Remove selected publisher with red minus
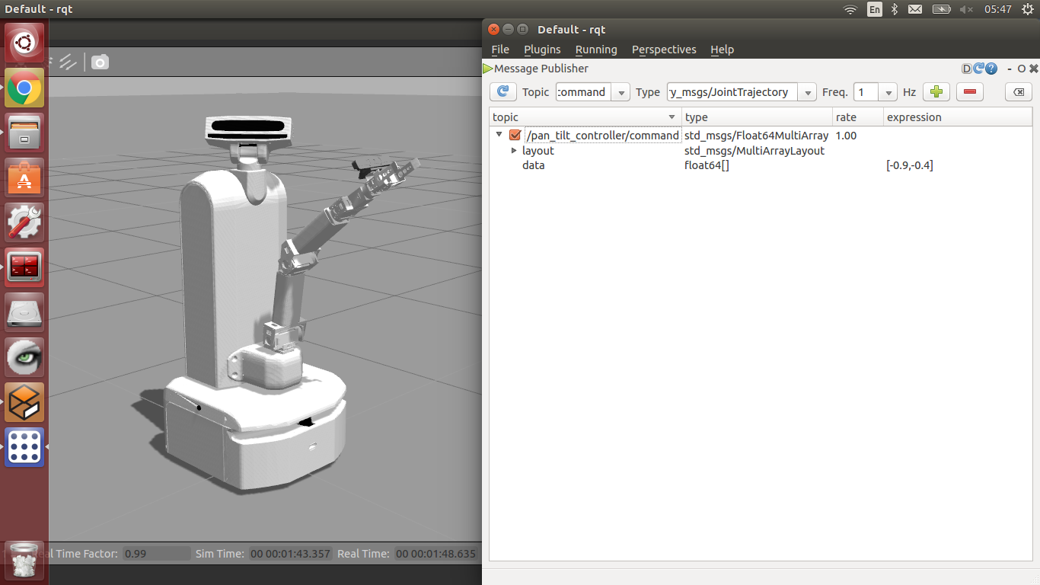Image resolution: width=1040 pixels, height=585 pixels. pyautogui.click(x=969, y=92)
